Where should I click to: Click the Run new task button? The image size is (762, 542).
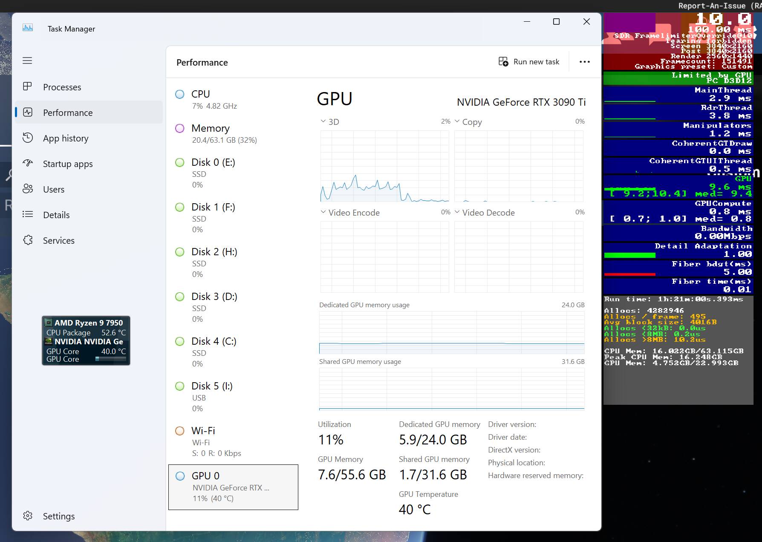pyautogui.click(x=529, y=62)
